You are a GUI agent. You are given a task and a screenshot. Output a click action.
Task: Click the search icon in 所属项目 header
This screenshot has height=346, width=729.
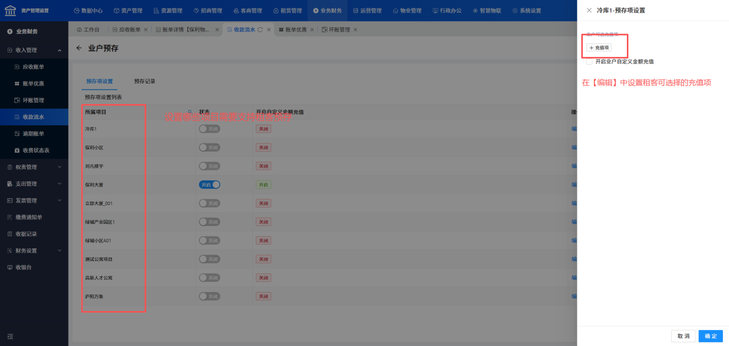[x=191, y=112]
